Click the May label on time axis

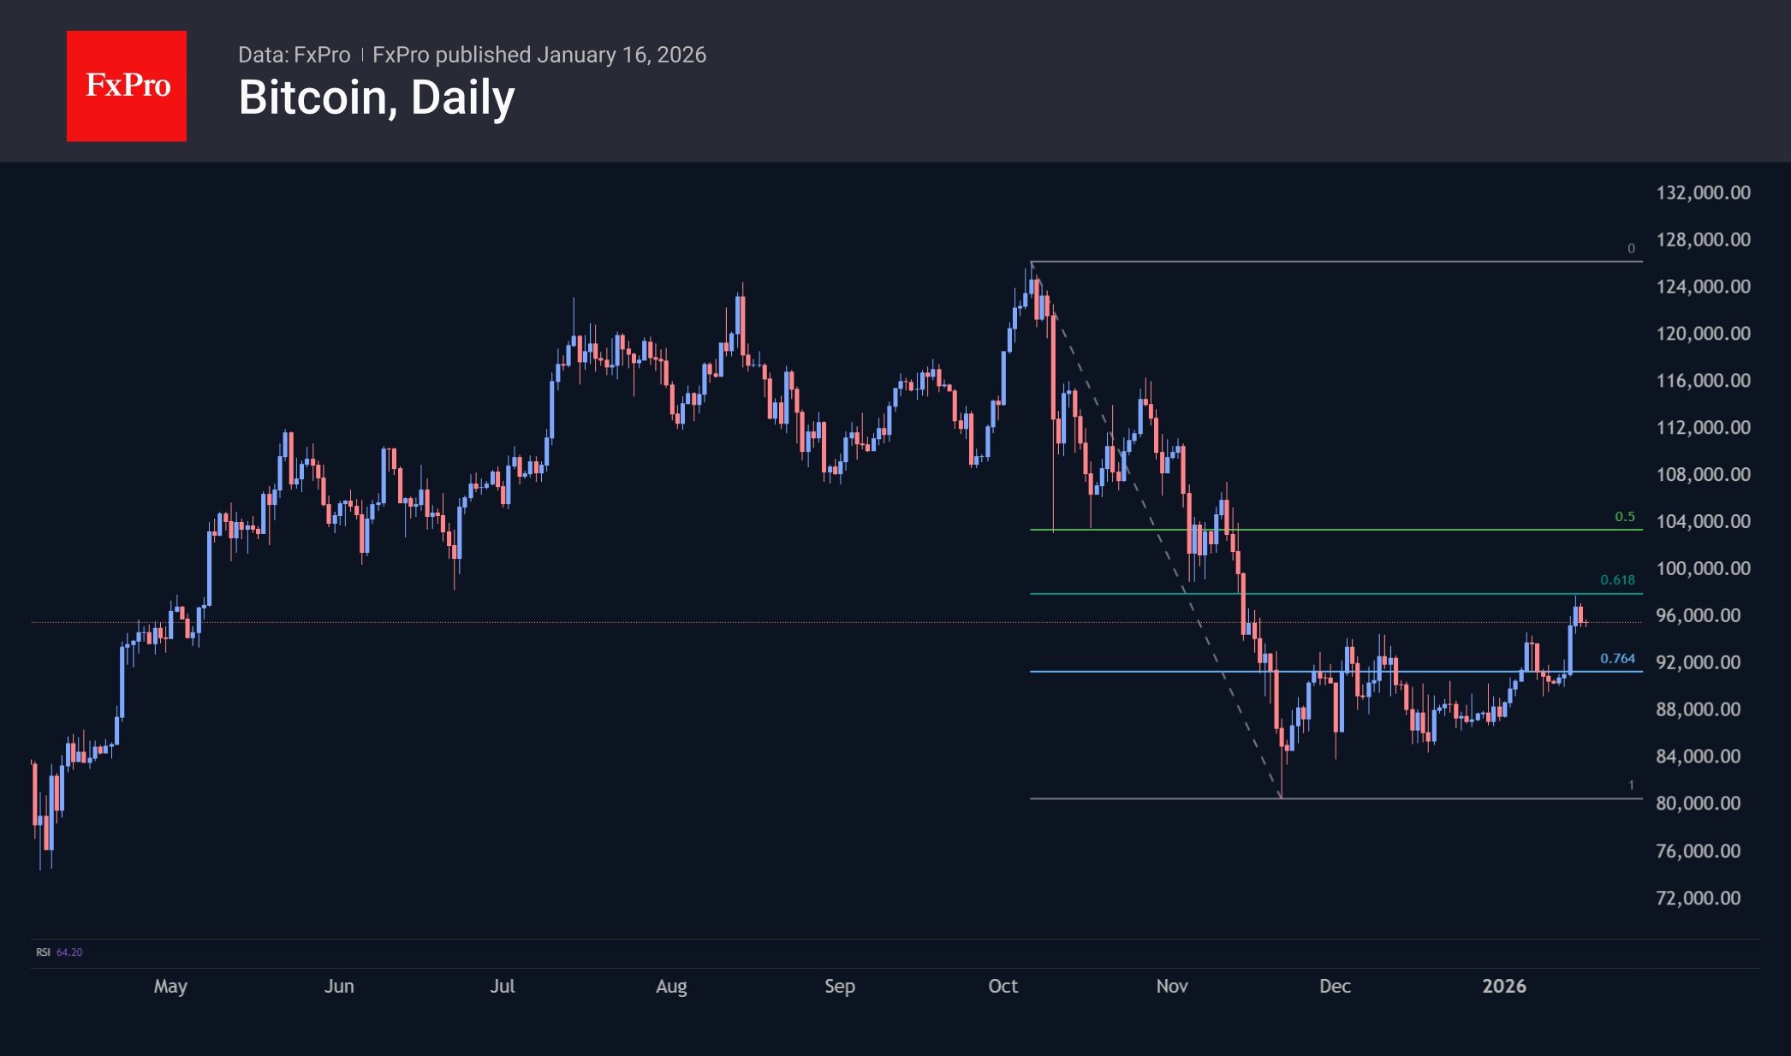(x=170, y=987)
